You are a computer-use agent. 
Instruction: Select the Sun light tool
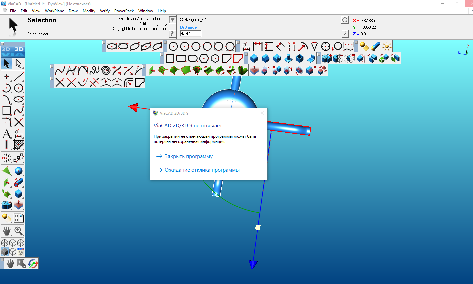click(x=387, y=46)
